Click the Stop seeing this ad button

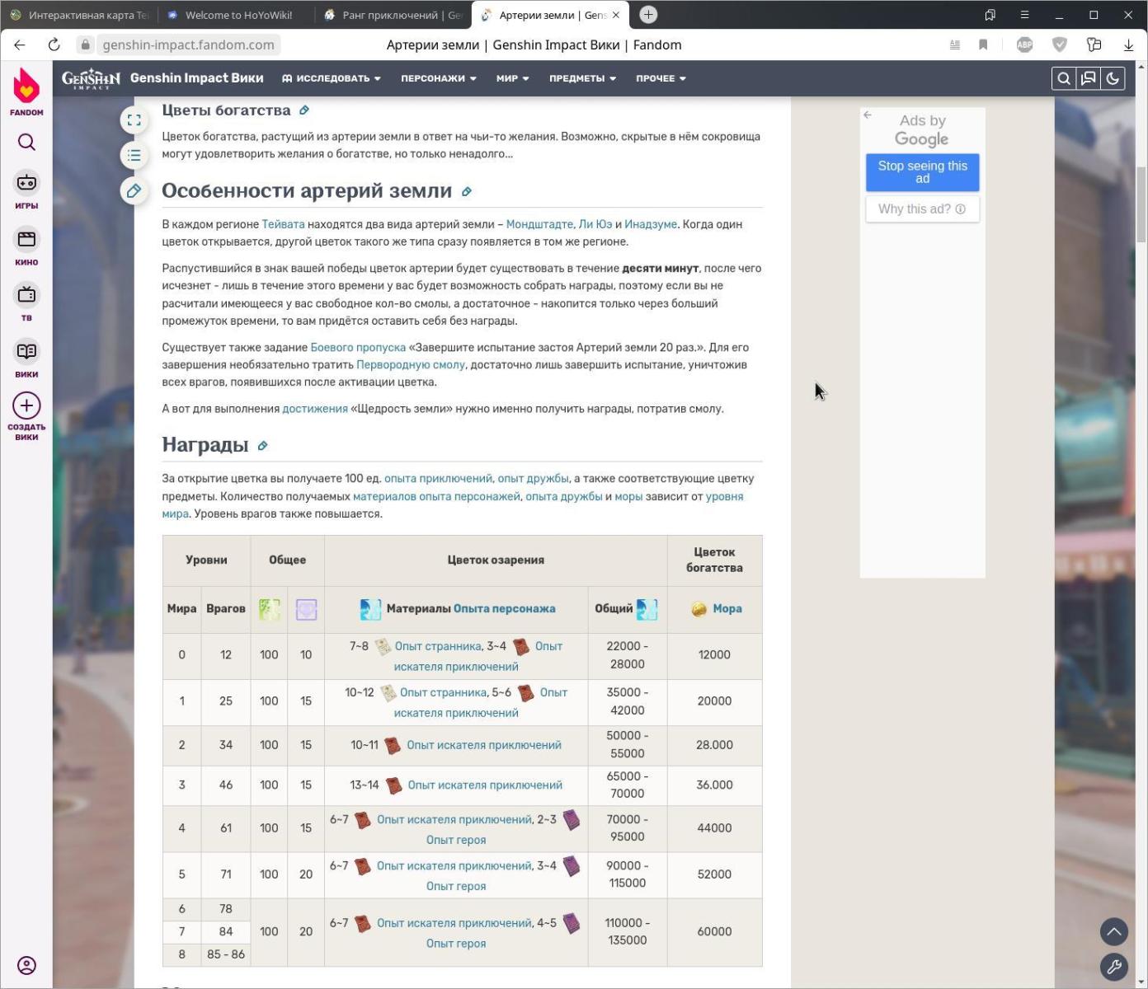coord(923,172)
